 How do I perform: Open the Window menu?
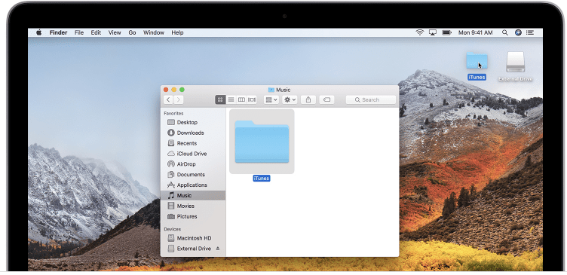point(154,32)
